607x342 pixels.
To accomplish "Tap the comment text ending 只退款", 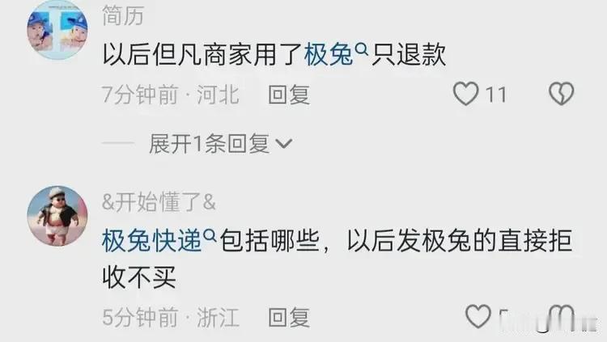I will [x=274, y=54].
